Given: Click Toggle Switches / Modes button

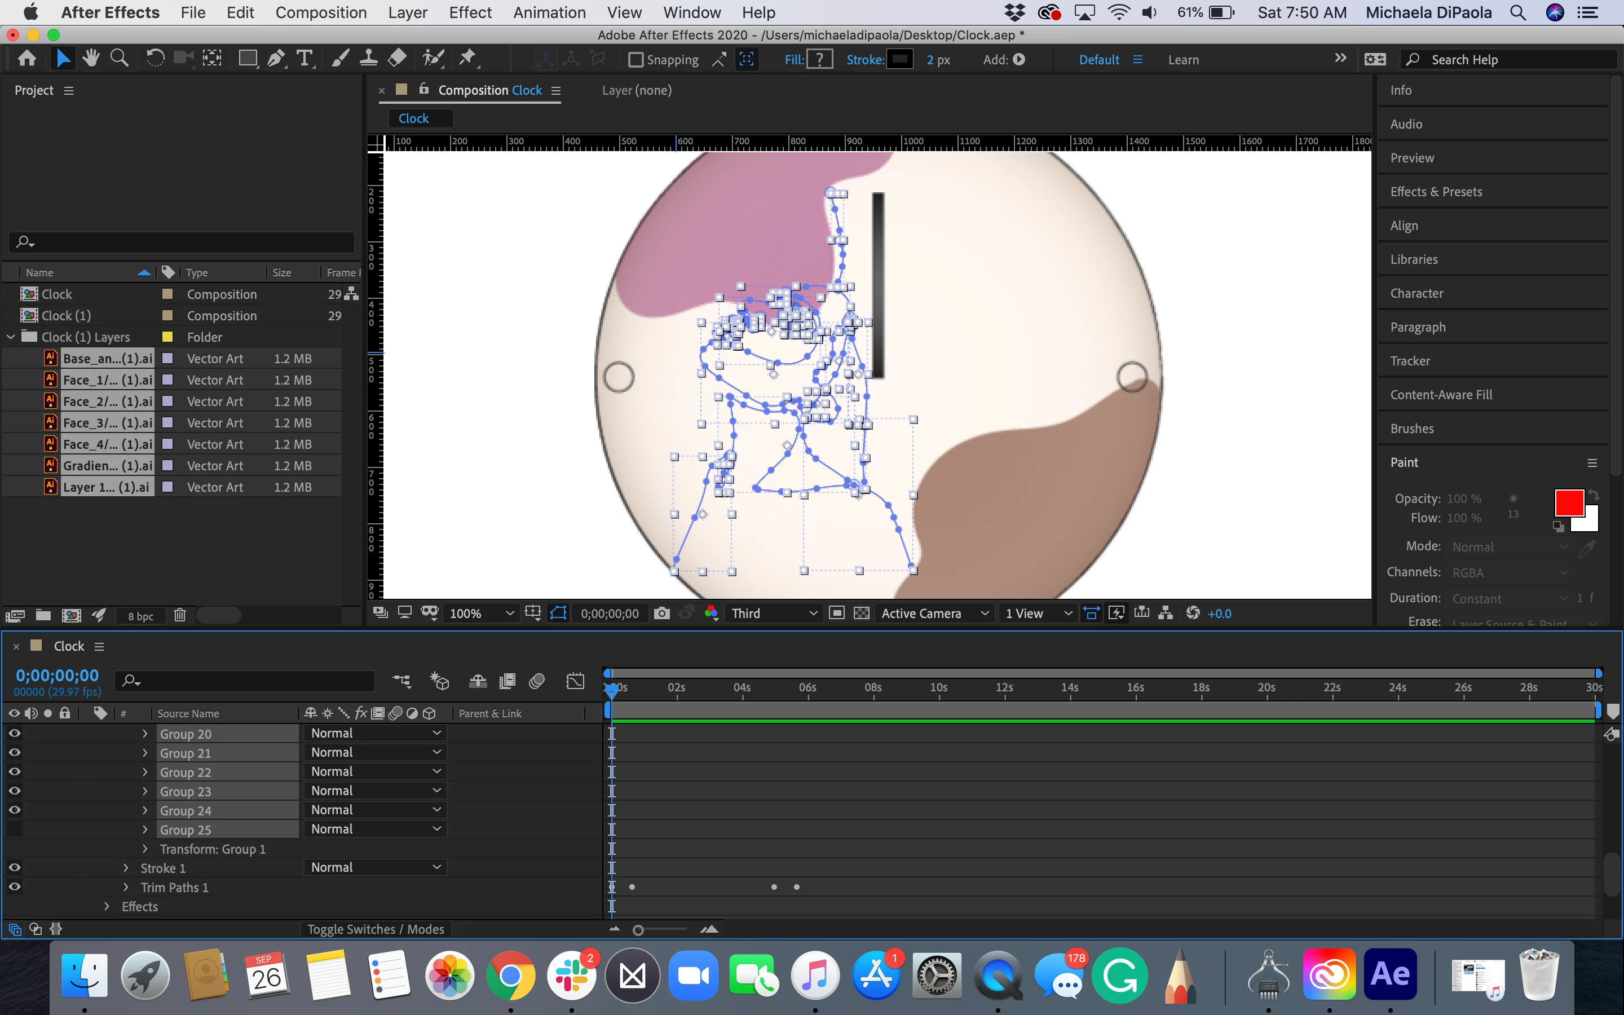Looking at the screenshot, I should tap(375, 929).
